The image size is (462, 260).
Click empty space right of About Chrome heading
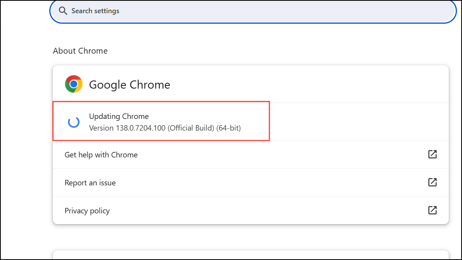272,51
